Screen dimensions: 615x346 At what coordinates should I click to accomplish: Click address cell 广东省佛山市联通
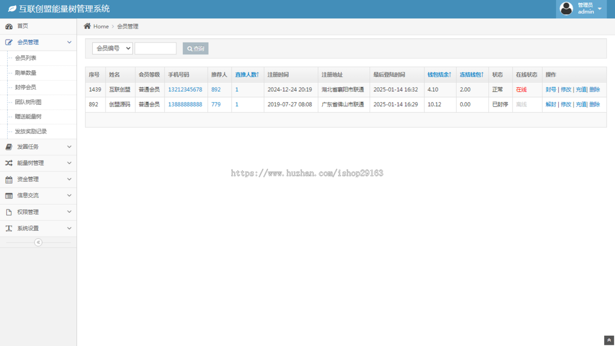343,105
